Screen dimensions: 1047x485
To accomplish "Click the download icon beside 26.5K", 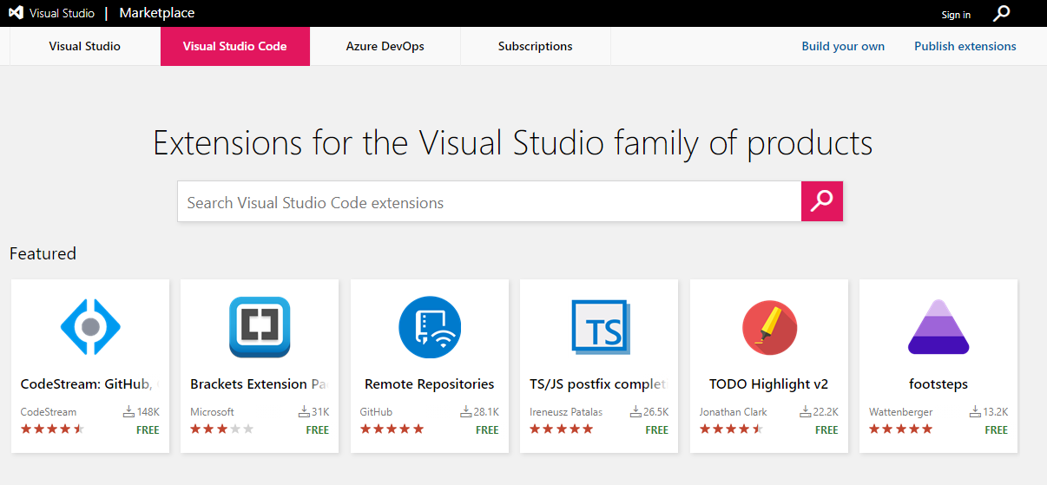I will (x=636, y=411).
